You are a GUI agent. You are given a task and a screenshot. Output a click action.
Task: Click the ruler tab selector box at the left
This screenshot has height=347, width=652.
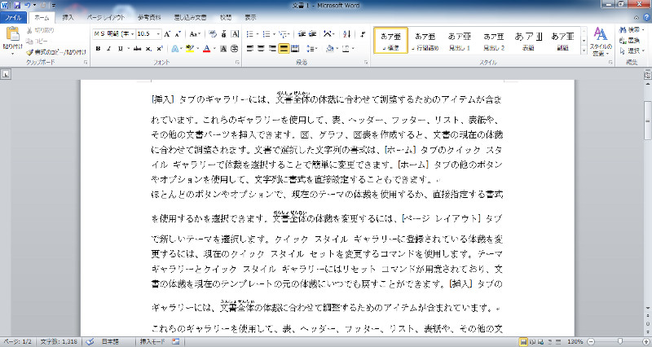click(6, 74)
